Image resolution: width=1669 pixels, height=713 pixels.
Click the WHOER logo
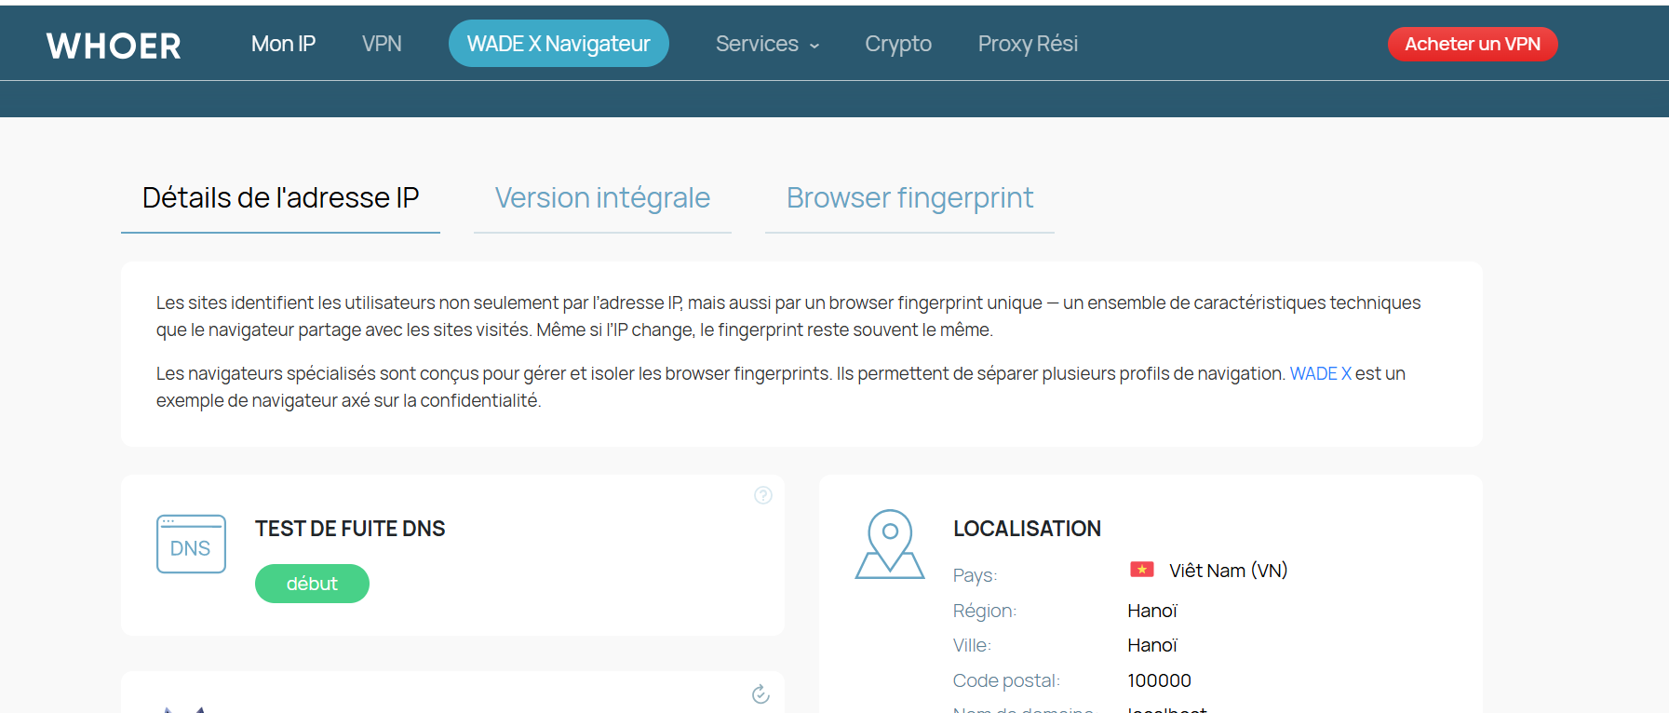click(114, 46)
